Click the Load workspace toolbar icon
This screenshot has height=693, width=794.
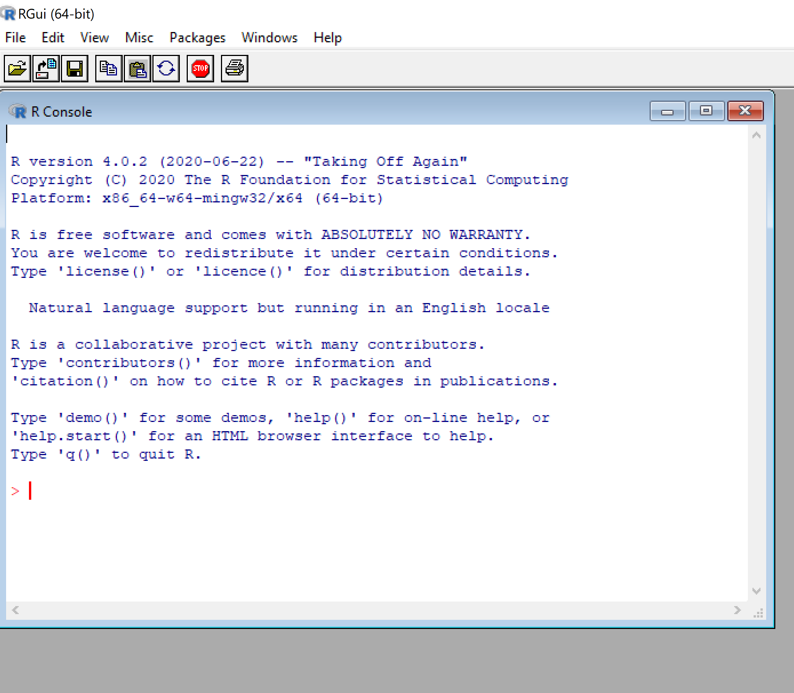pyautogui.click(x=46, y=69)
